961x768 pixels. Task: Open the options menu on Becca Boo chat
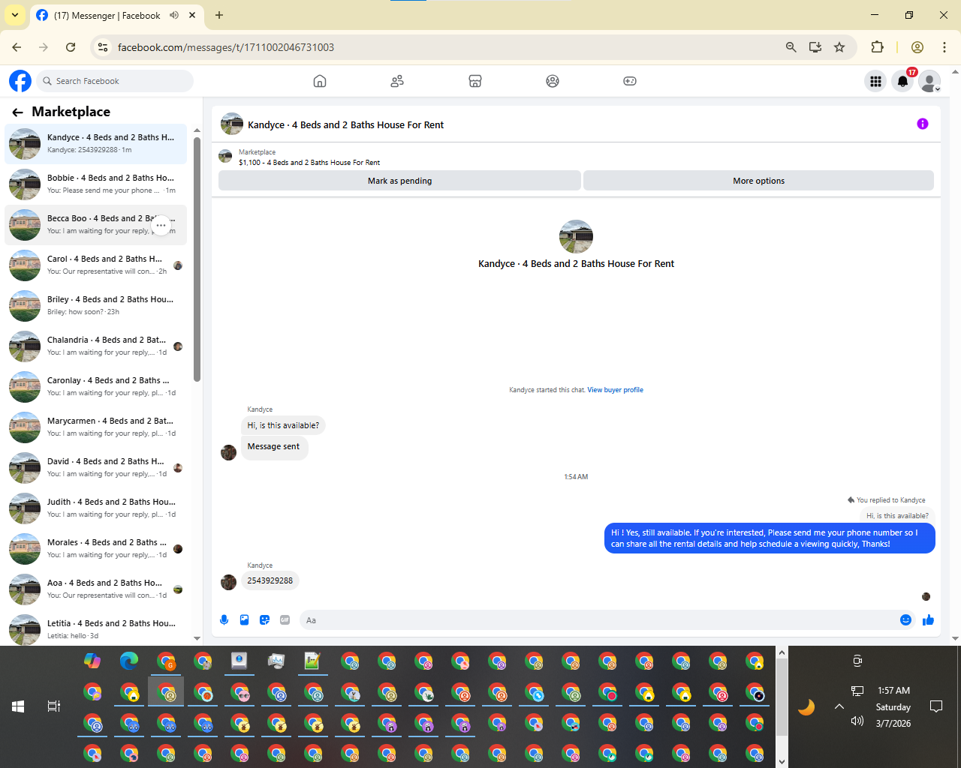[161, 225]
